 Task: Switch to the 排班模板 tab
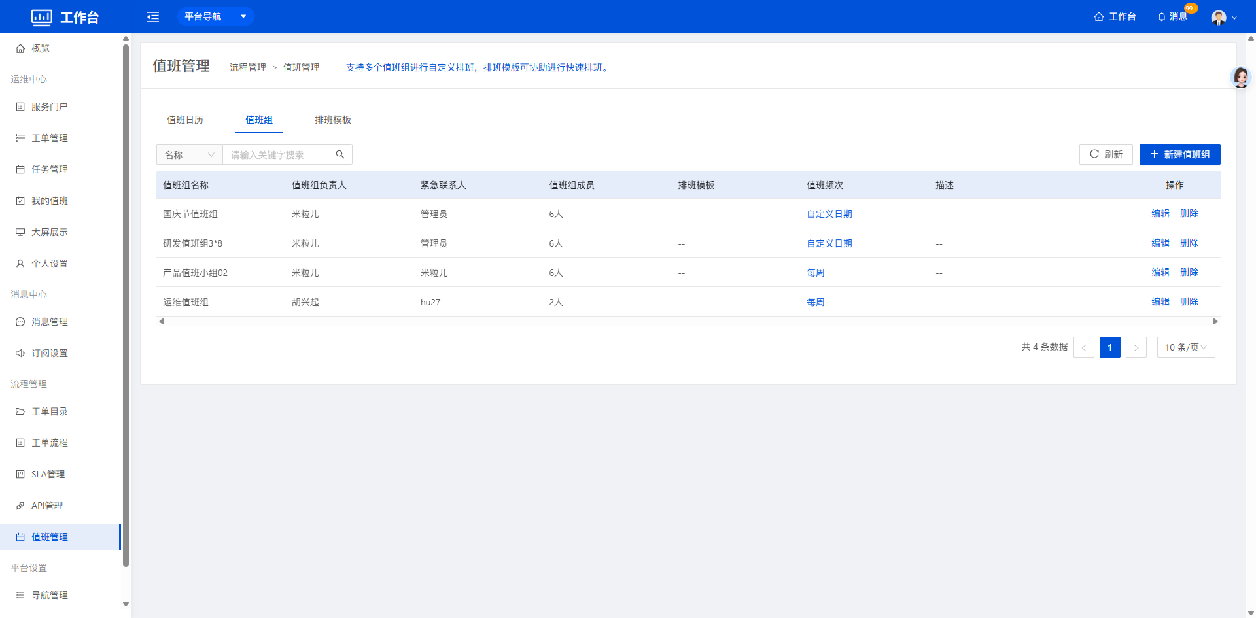(x=332, y=120)
